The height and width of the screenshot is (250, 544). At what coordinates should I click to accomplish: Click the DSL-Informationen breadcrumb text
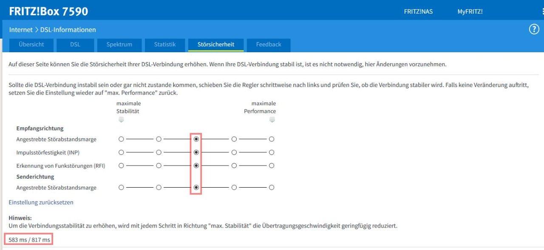click(x=68, y=30)
